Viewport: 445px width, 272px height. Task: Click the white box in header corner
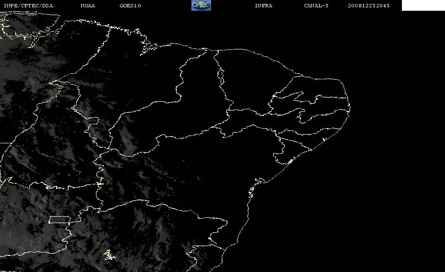tap(423, 5)
